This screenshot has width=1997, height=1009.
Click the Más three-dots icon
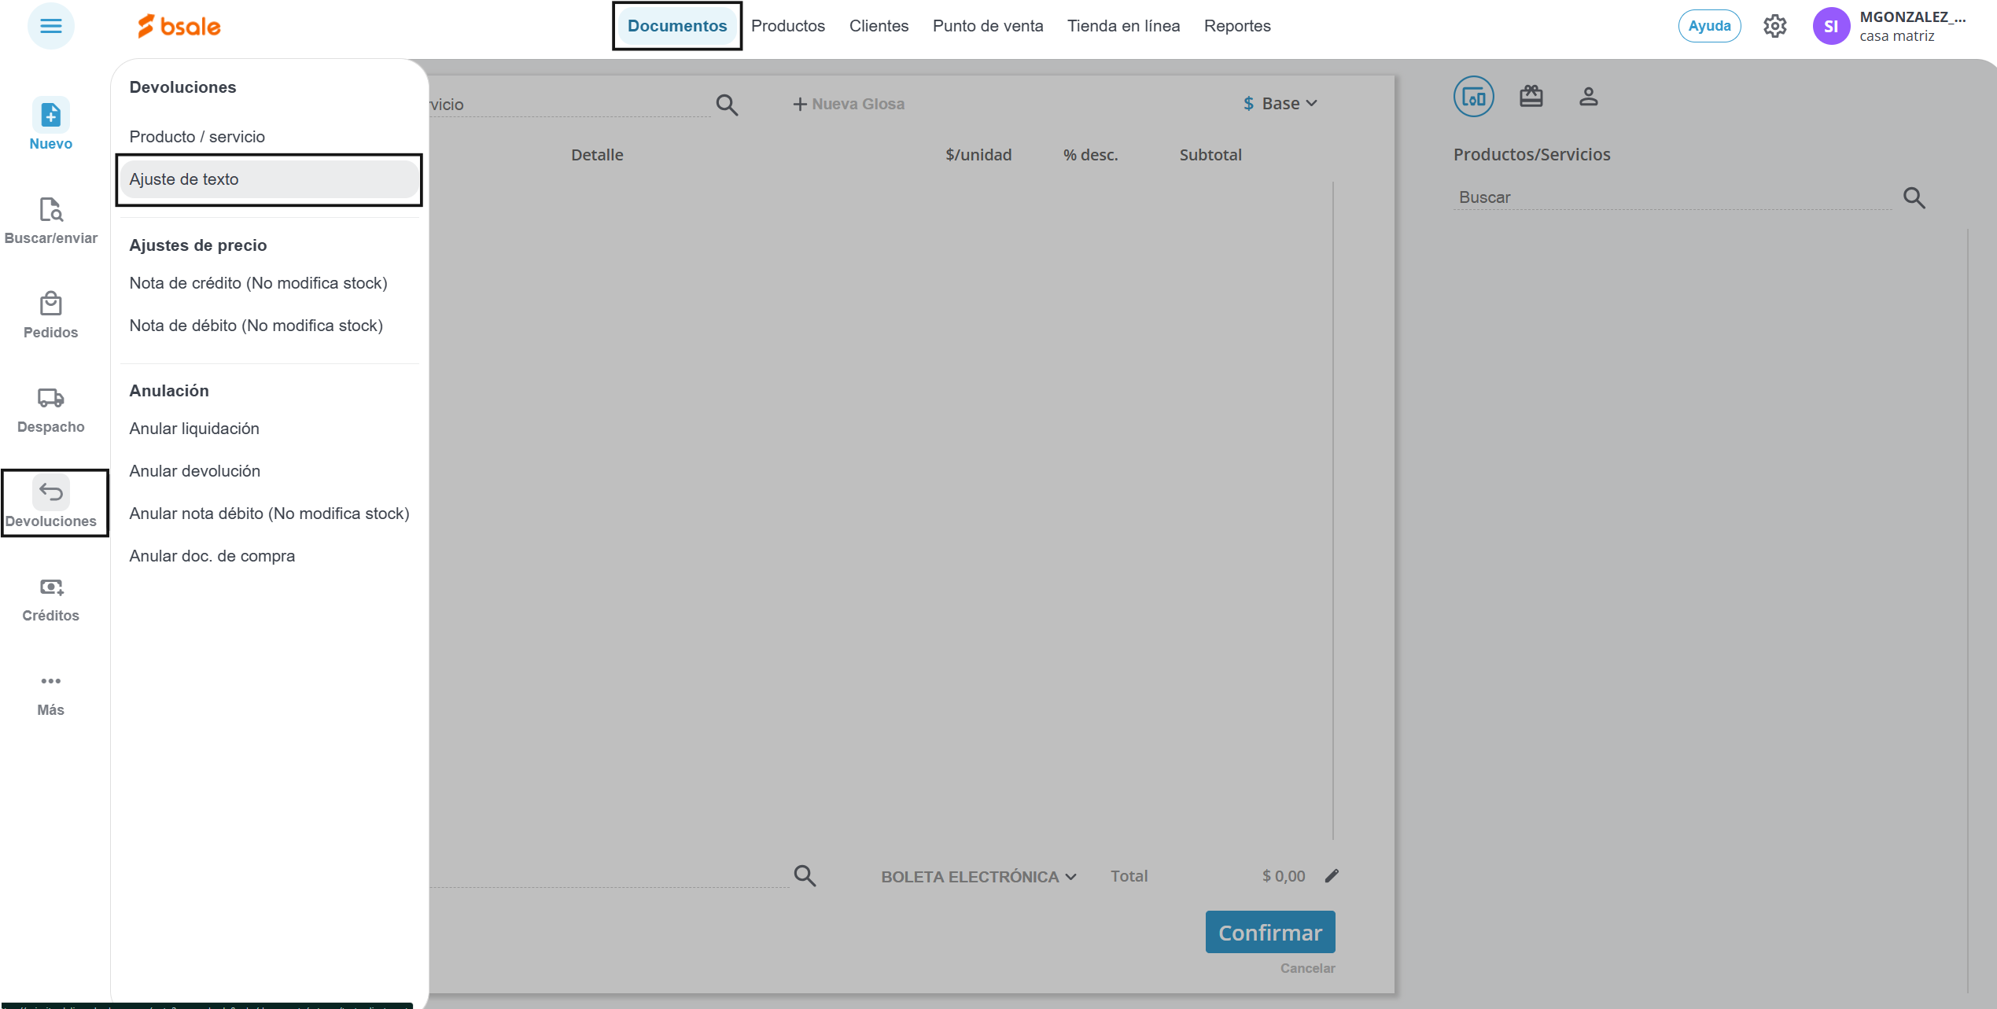pos(50,681)
